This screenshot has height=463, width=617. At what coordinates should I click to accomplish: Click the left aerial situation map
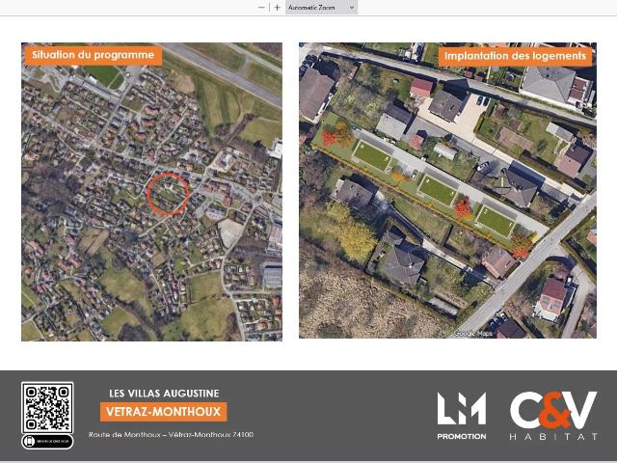tap(152, 192)
